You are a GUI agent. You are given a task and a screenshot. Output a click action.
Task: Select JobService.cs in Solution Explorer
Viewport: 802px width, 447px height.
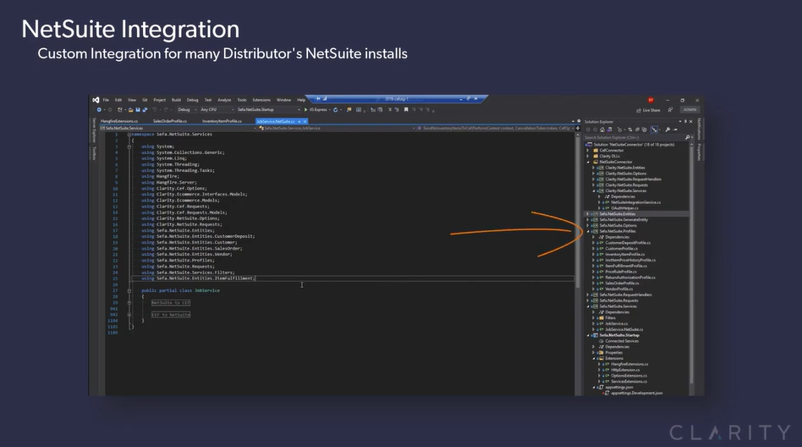(617, 323)
